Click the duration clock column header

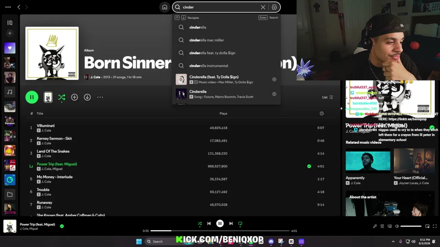click(322, 114)
